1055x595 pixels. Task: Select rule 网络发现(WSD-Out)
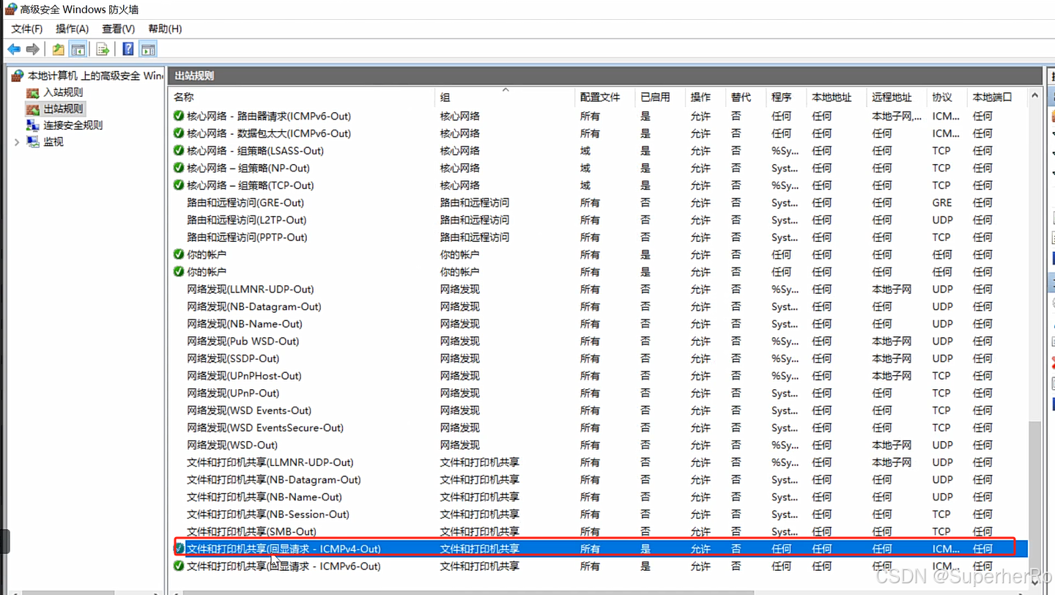232,445
